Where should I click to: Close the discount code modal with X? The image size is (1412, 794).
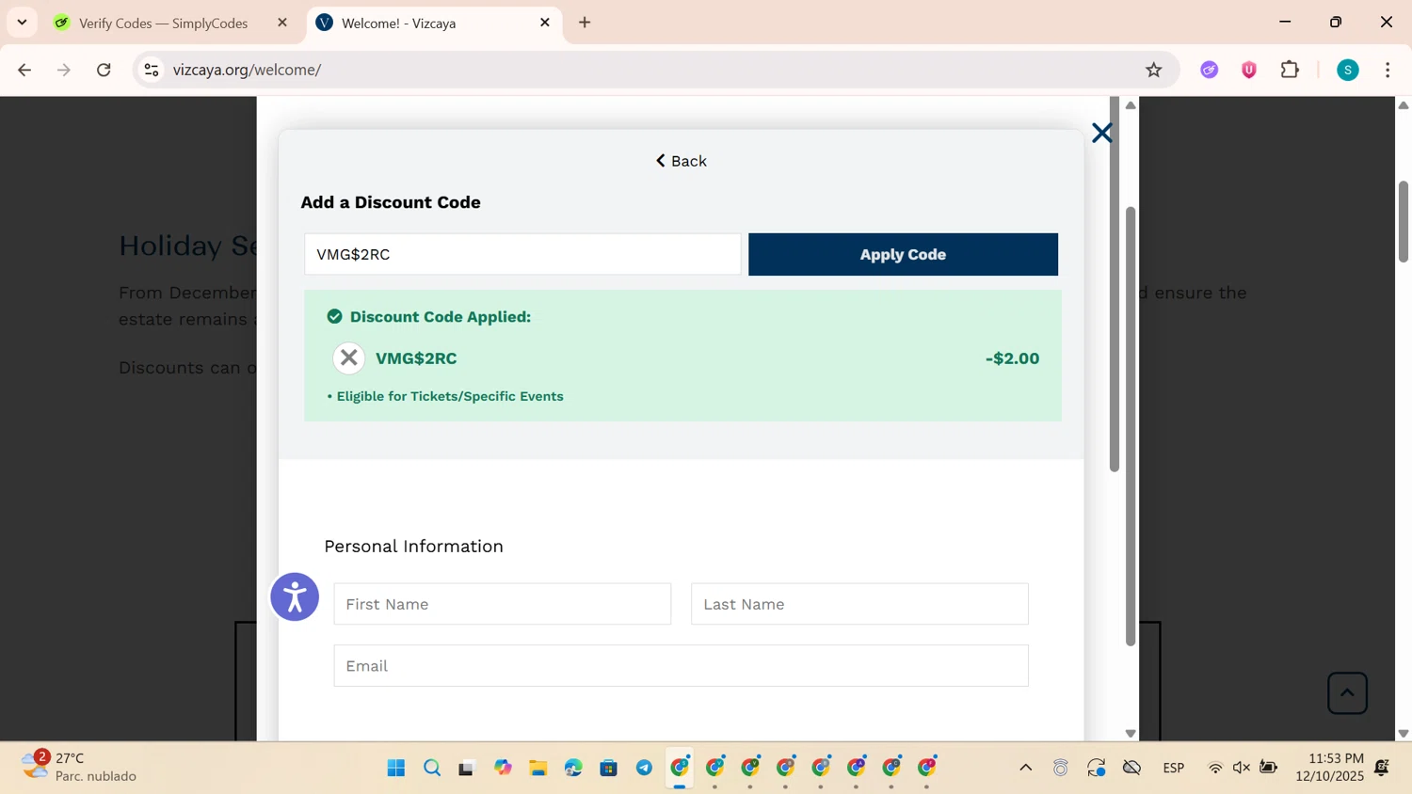[1101, 133]
